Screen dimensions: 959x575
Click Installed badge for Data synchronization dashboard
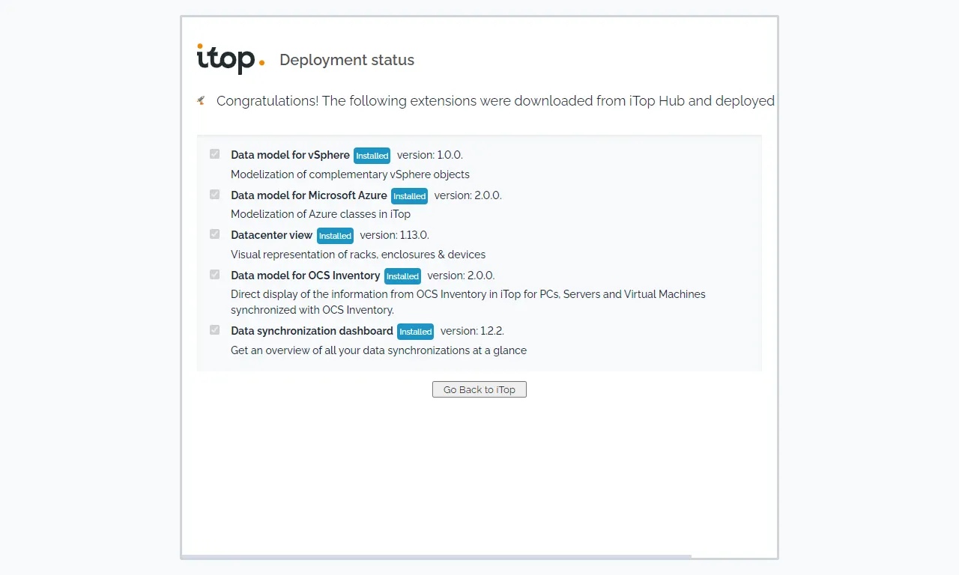(x=416, y=332)
